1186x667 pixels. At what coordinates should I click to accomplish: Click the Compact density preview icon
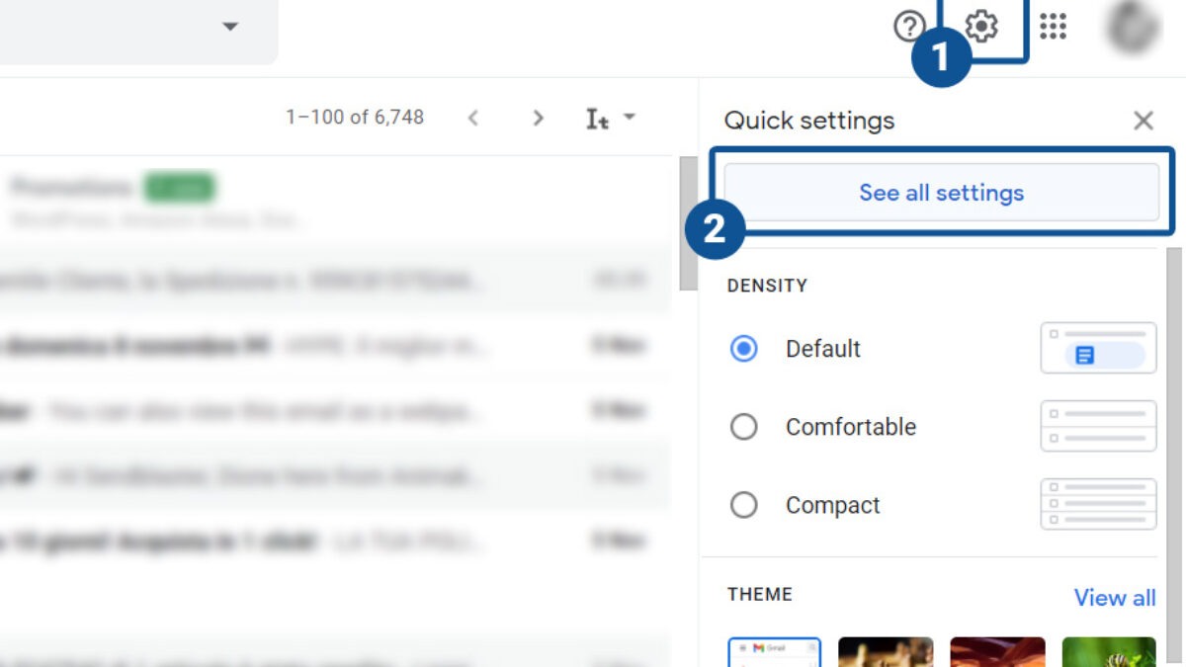pyautogui.click(x=1098, y=505)
